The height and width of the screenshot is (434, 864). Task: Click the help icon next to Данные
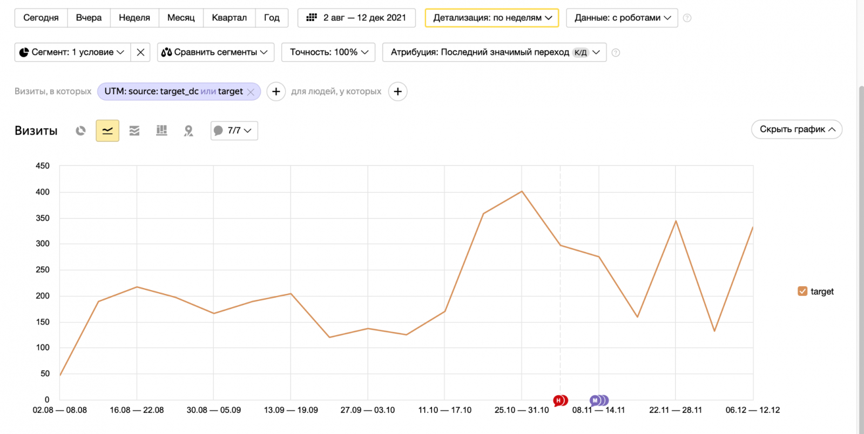point(687,18)
